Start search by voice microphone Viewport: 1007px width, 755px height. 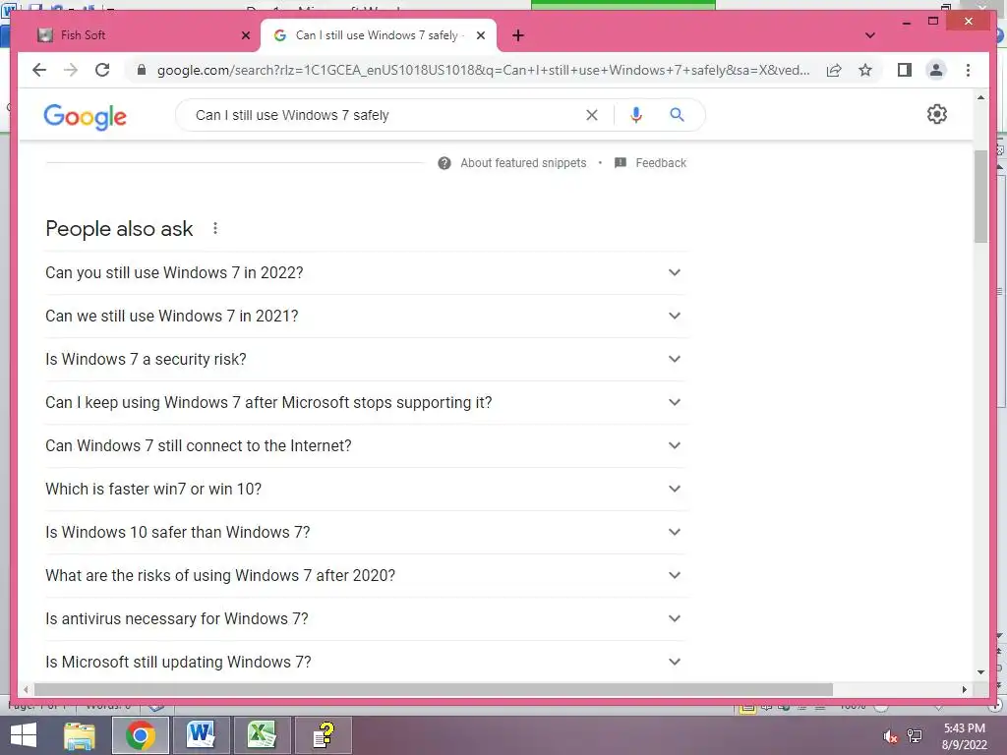point(636,115)
